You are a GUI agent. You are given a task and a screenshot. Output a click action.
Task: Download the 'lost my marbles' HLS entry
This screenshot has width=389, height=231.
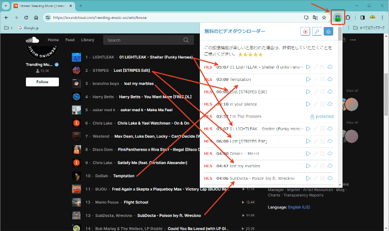pyautogui.click(x=330, y=166)
